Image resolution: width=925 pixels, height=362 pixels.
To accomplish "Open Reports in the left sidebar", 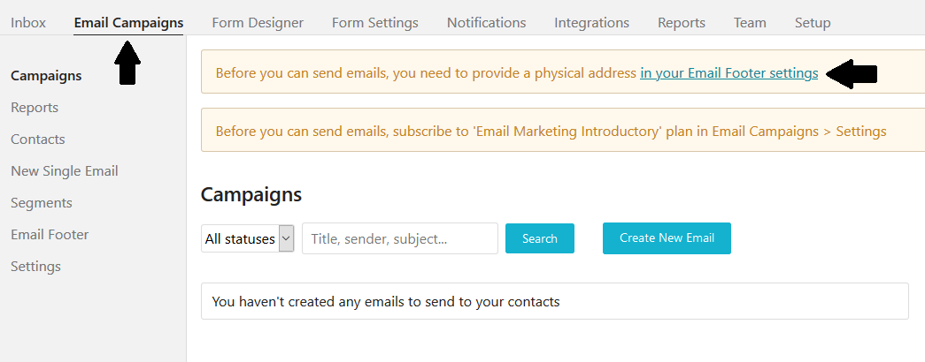I will click(35, 108).
